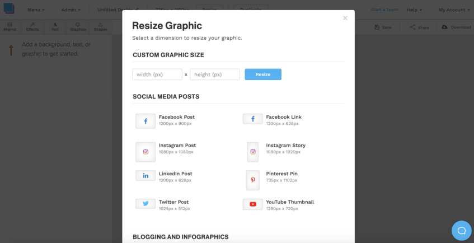The height and width of the screenshot is (243, 474).
Task: Open the Menu dropdown
Action: (36, 10)
